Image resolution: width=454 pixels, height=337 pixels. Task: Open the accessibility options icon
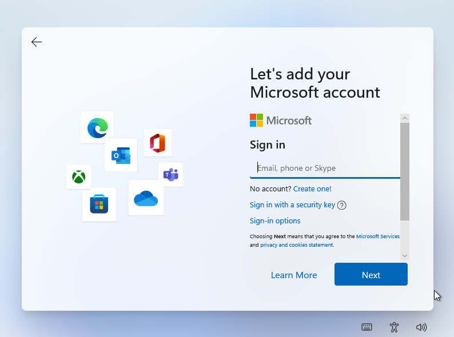point(394,327)
